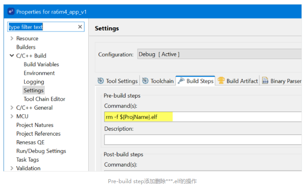Click the Binary Parsers file icon
This screenshot has width=306, height=189.
tap(265, 80)
